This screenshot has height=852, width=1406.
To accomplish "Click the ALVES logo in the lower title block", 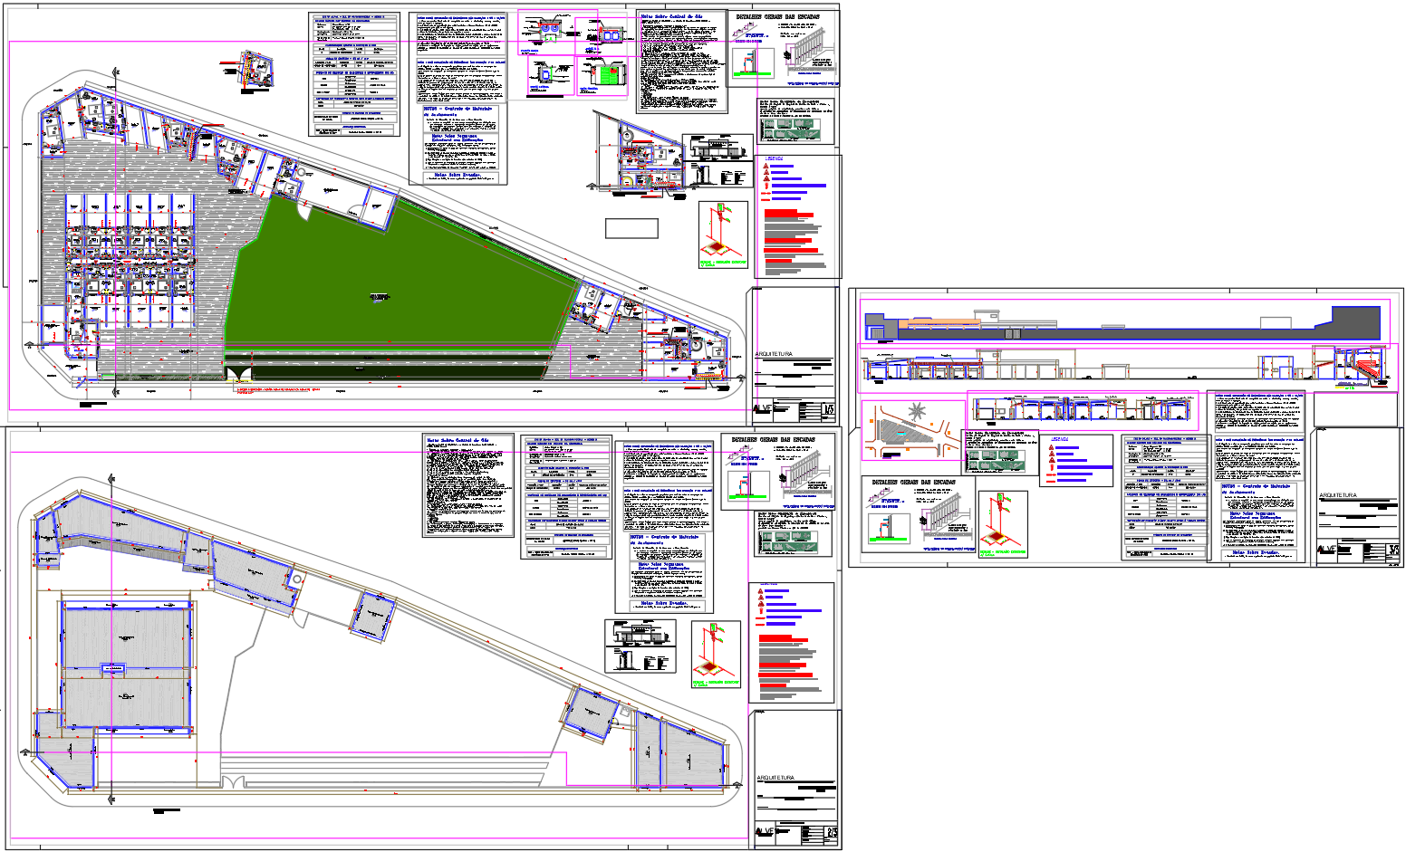I will 766,830.
